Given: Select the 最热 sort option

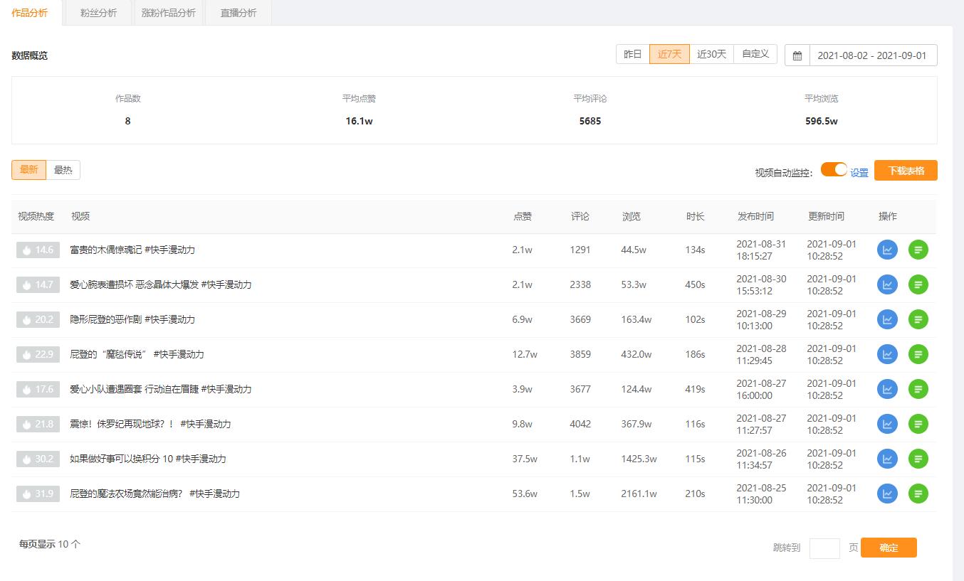Looking at the screenshot, I should pyautogui.click(x=63, y=170).
